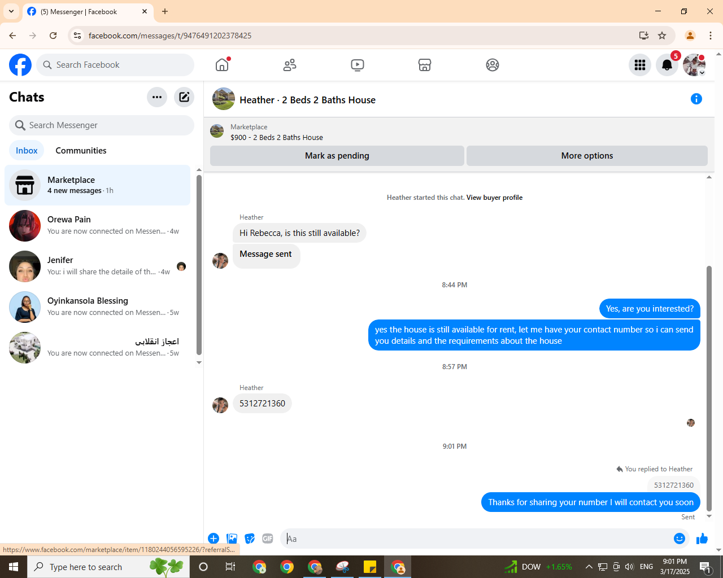Start a new message with compose icon
This screenshot has height=578, width=723.
click(184, 97)
